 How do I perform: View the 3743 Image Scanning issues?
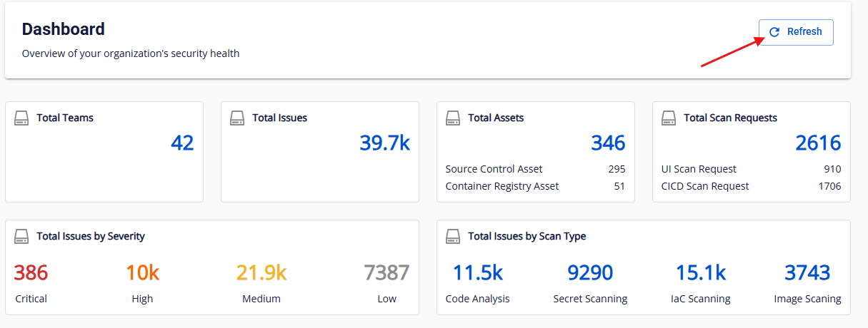(x=807, y=273)
